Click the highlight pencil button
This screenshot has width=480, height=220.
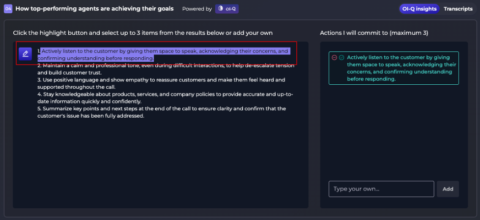click(25, 54)
